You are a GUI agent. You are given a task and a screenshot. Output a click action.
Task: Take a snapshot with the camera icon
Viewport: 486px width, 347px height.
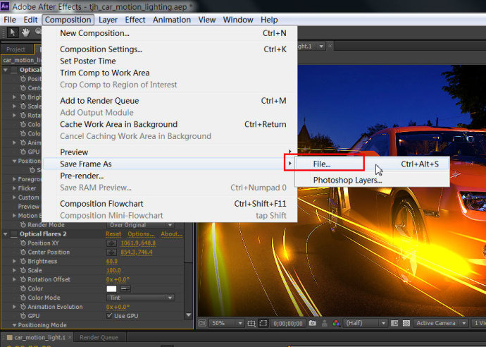click(313, 324)
